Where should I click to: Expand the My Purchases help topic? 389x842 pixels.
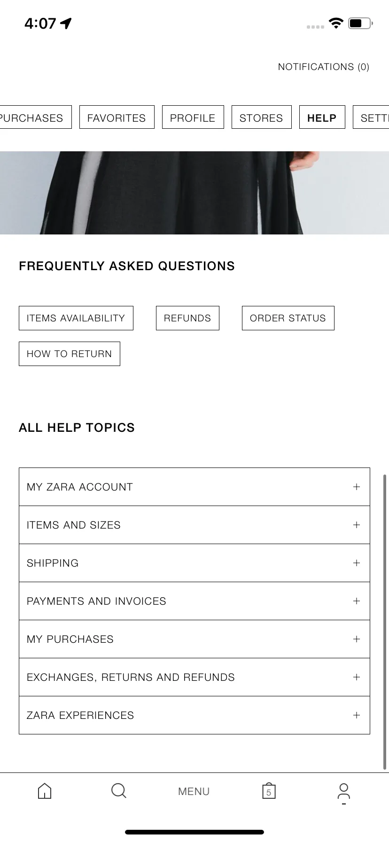194,639
